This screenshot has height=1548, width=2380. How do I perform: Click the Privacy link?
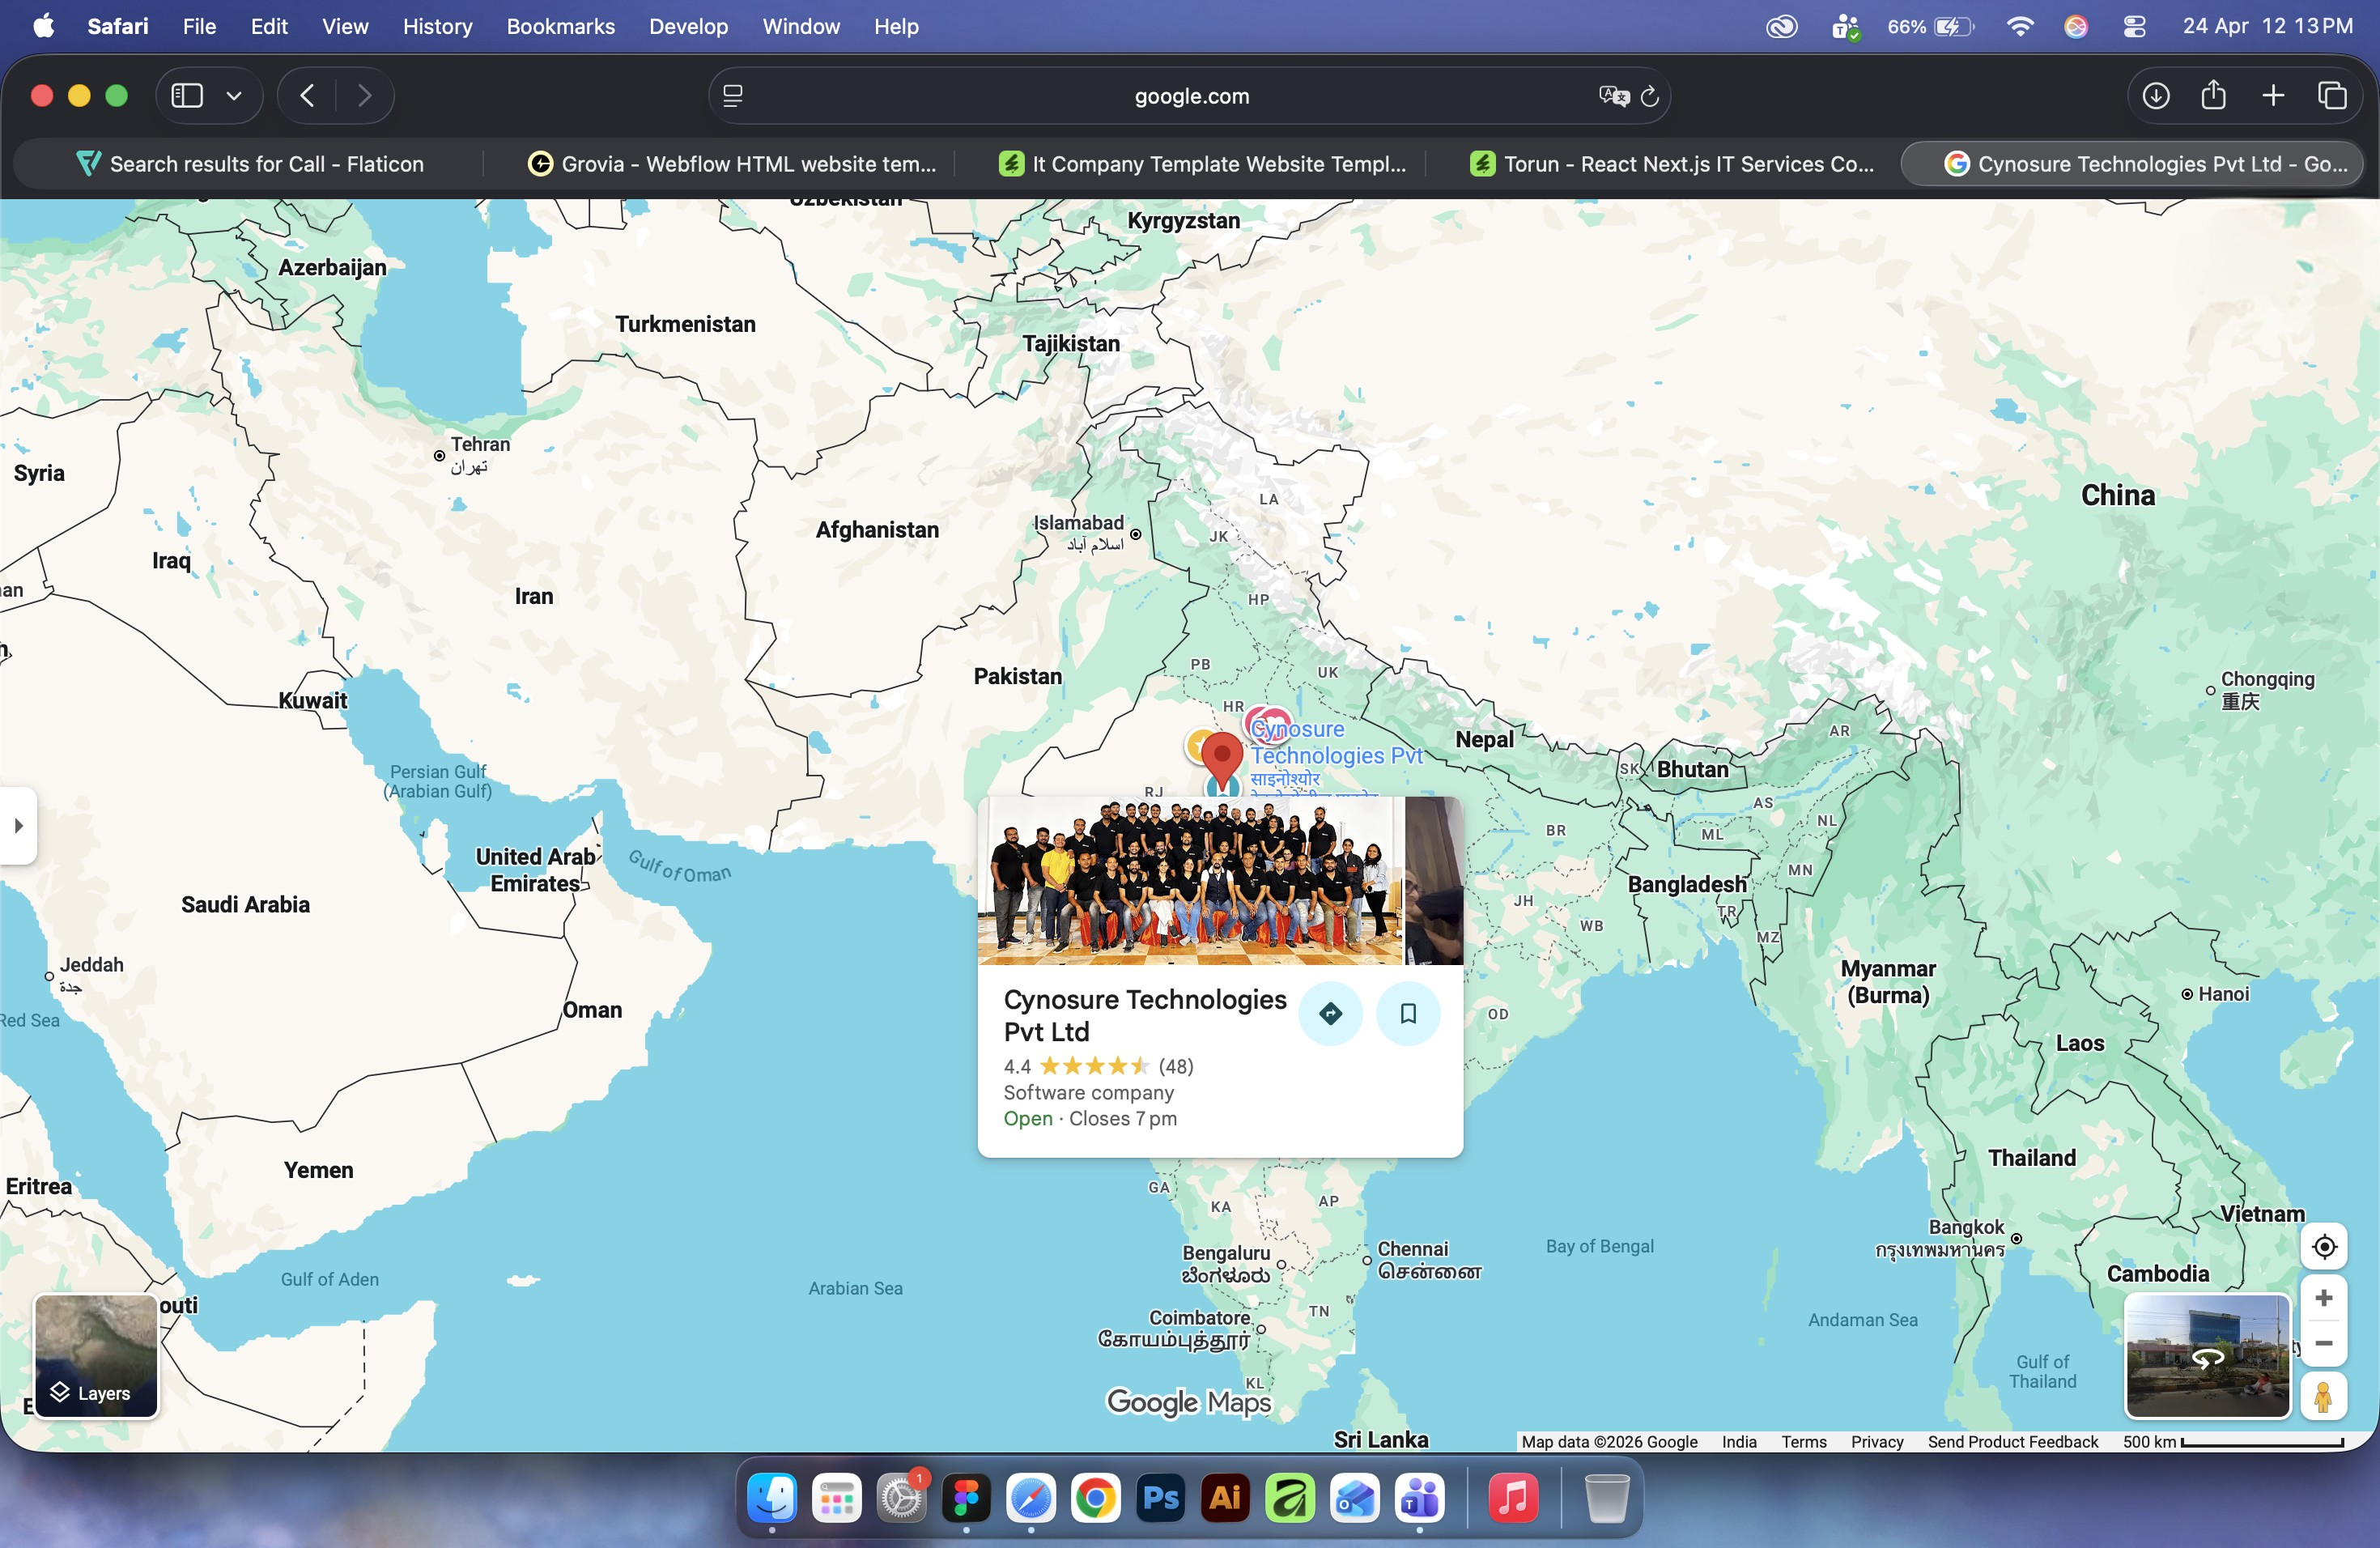click(x=1876, y=1441)
